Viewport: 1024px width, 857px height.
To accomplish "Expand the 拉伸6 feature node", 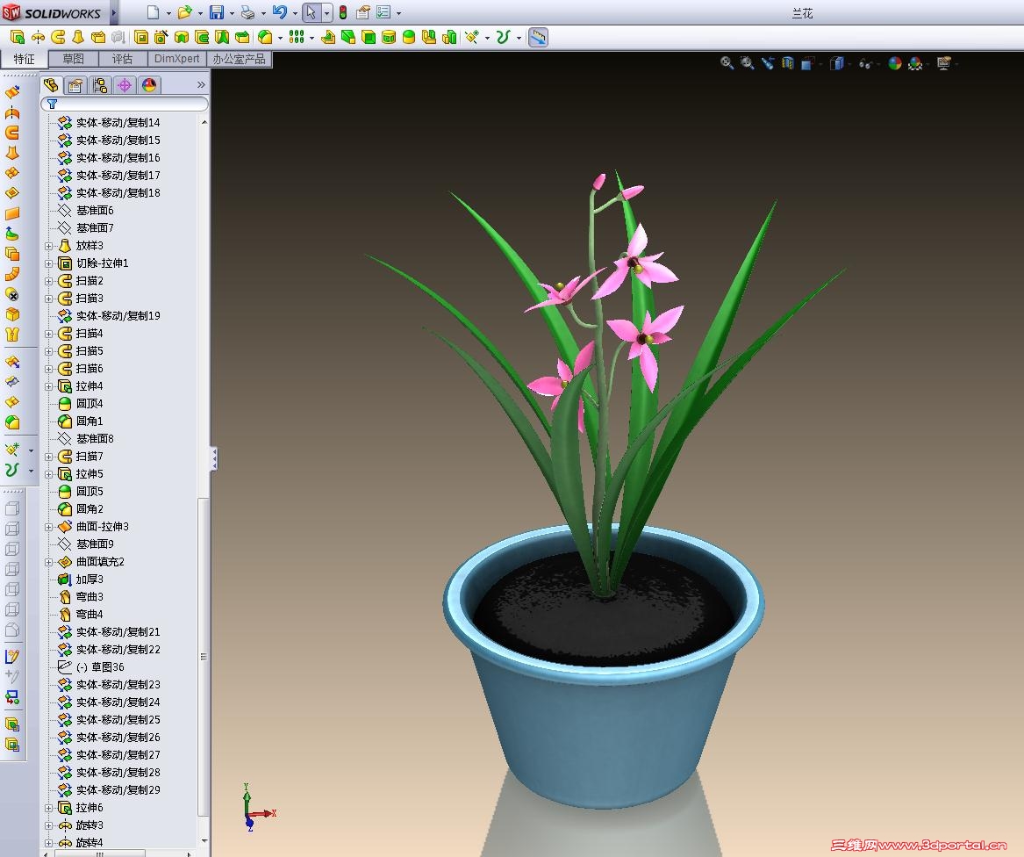I will click(x=49, y=808).
